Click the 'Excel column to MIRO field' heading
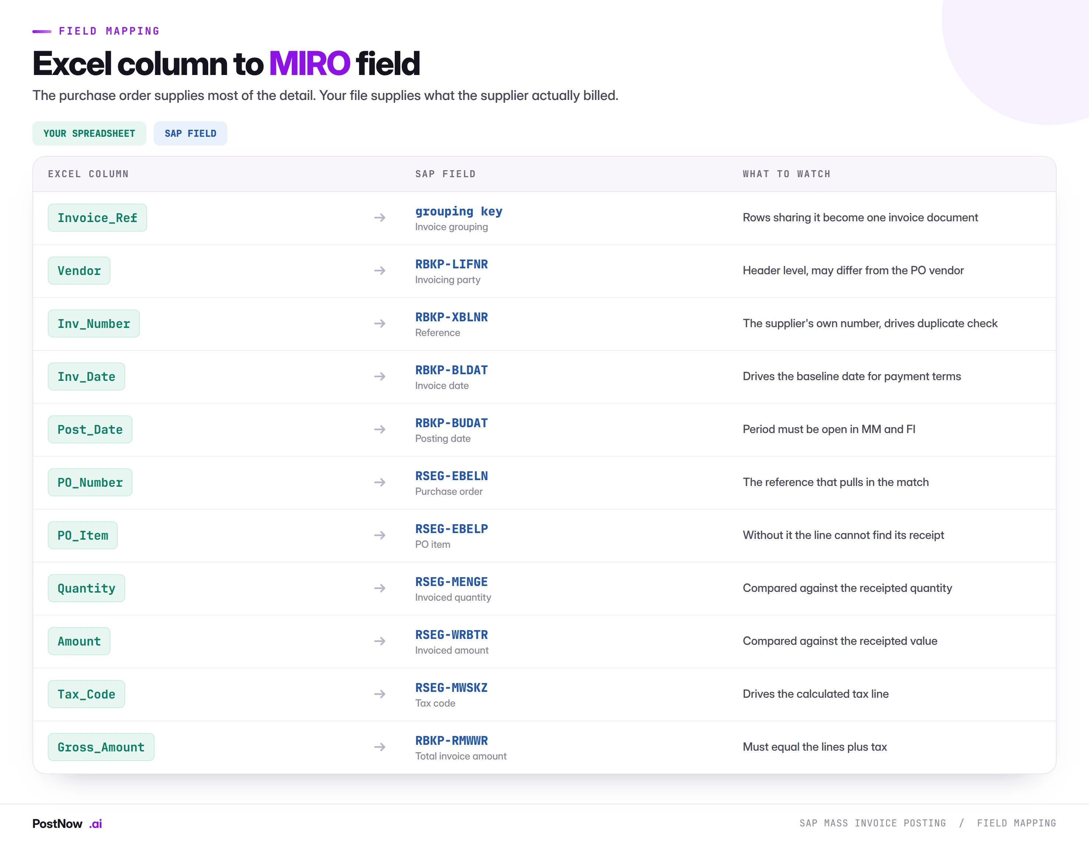This screenshot has width=1089, height=847. click(x=226, y=64)
